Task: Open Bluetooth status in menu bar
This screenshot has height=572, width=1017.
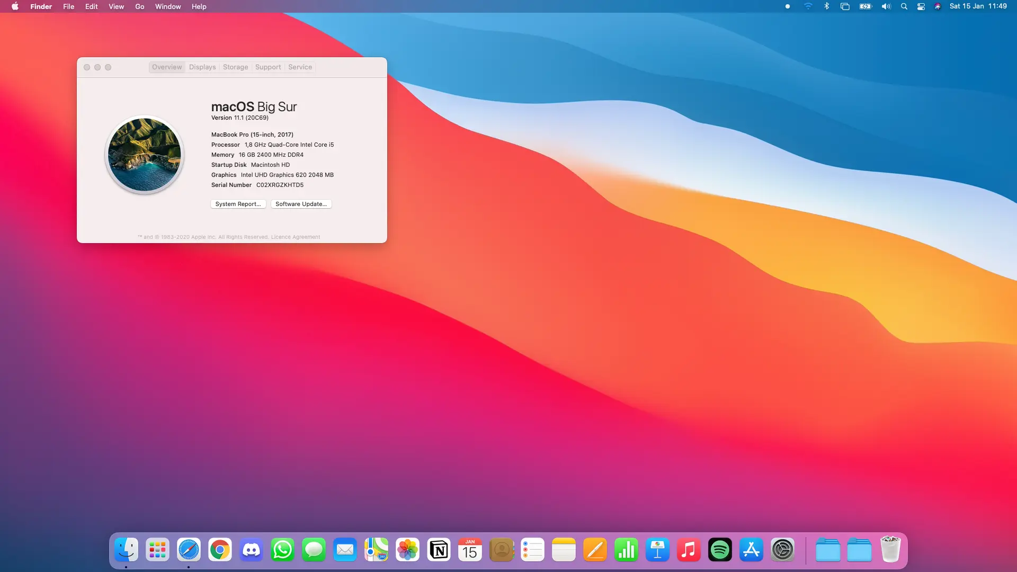Action: [826, 6]
